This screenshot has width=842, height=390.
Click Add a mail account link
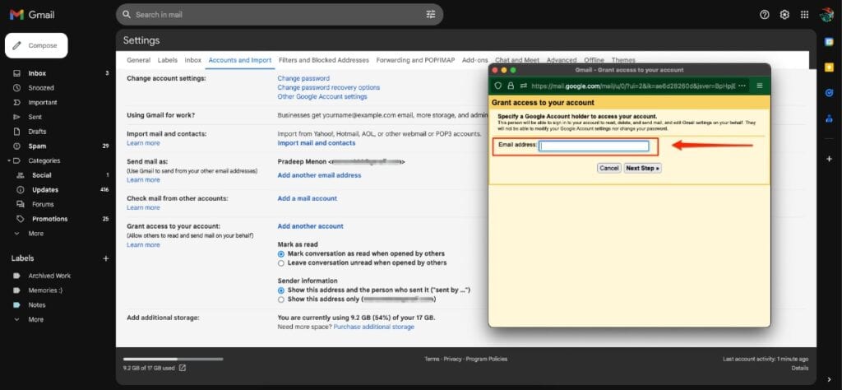coord(308,198)
